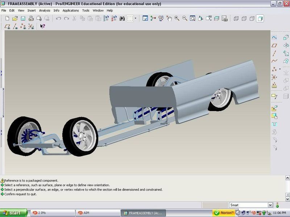Click the Save diskette icon

pos(22,18)
